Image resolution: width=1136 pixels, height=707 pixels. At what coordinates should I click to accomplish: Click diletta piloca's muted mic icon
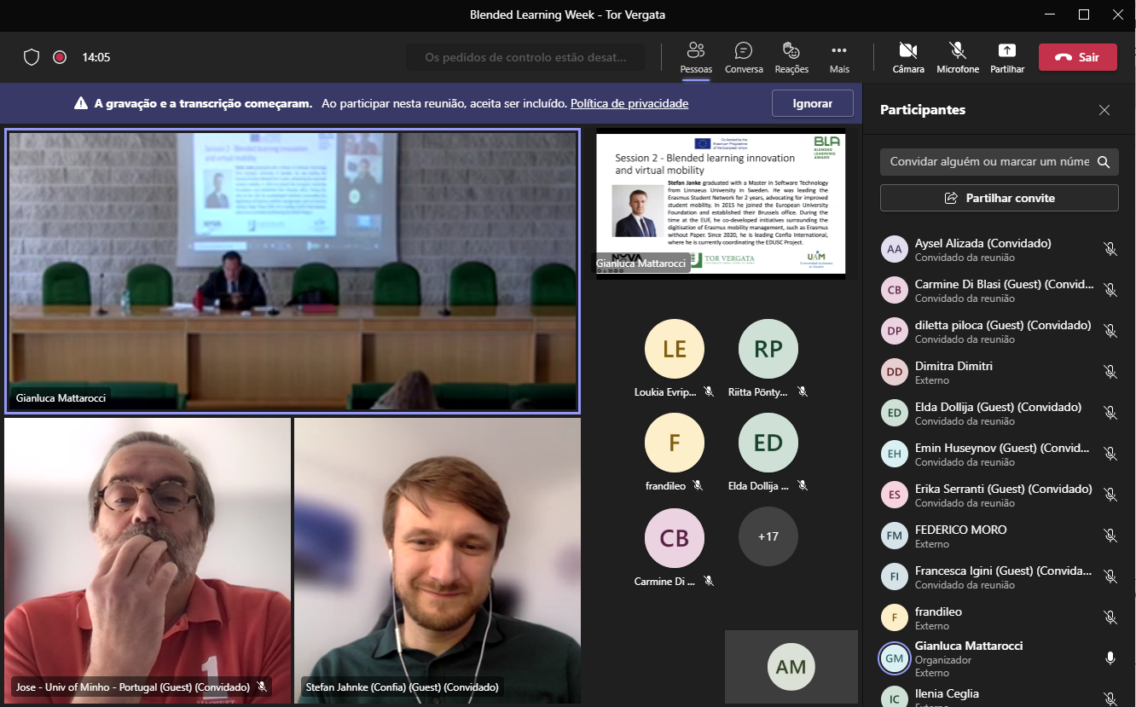[1110, 331]
